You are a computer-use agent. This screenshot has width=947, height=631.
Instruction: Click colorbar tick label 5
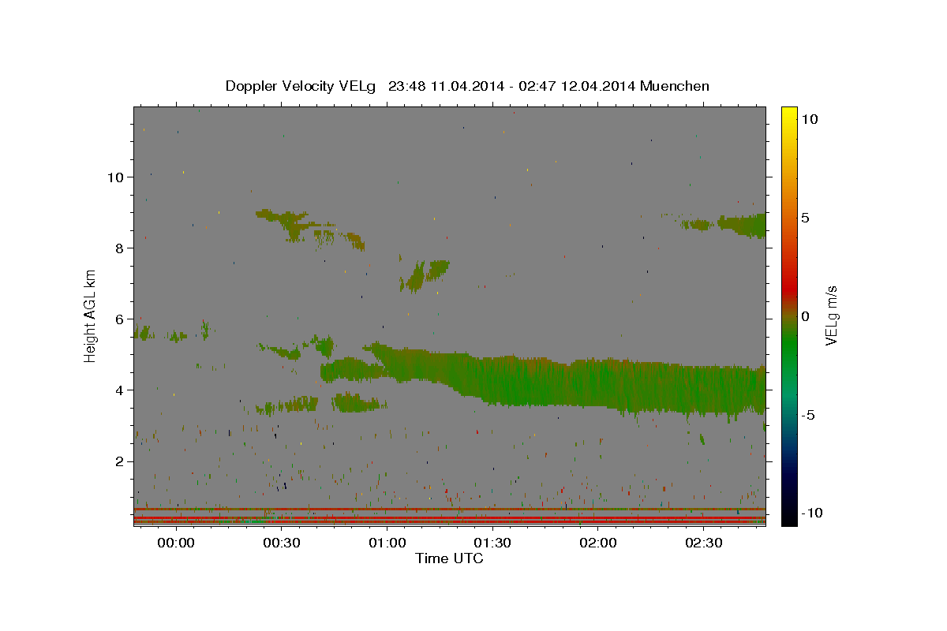click(805, 218)
